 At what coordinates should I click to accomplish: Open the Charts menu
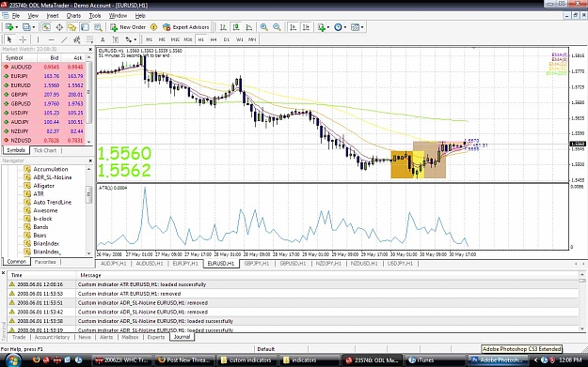(x=73, y=16)
